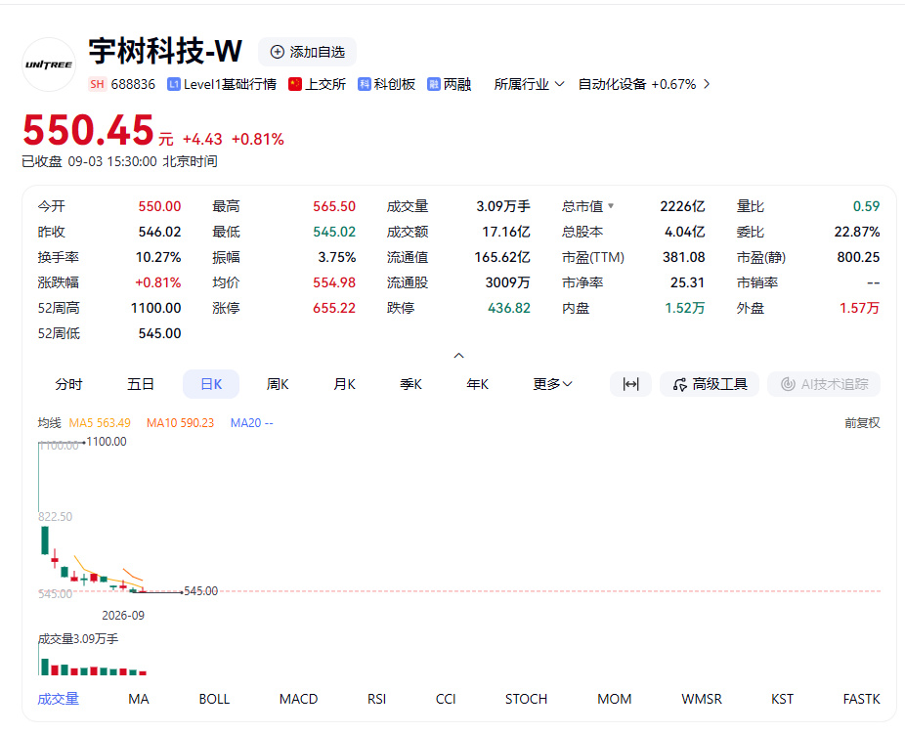Select the 周K chart tab

[278, 384]
